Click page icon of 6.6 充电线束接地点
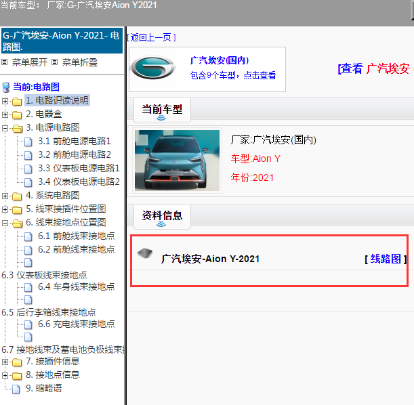 [x=28, y=324]
